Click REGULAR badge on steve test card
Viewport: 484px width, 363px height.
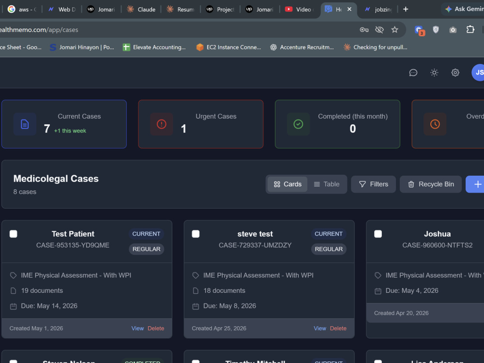click(x=329, y=249)
